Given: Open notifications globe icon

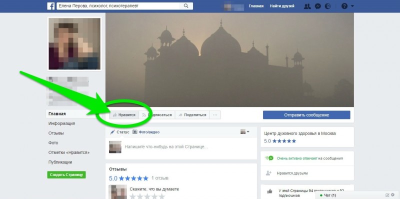Looking at the screenshot, I should click(327, 6).
